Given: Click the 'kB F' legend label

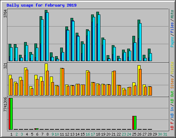Looking at the screenshot, I should tap(172, 126).
